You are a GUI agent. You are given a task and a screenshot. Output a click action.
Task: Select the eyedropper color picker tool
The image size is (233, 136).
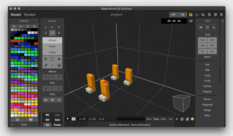pos(46,65)
